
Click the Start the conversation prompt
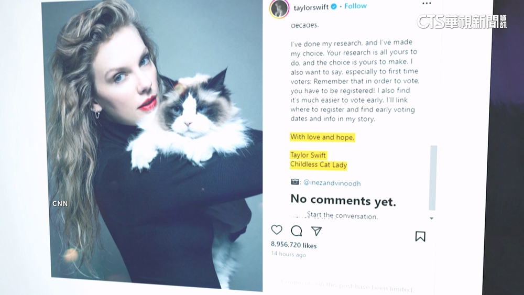342,215
